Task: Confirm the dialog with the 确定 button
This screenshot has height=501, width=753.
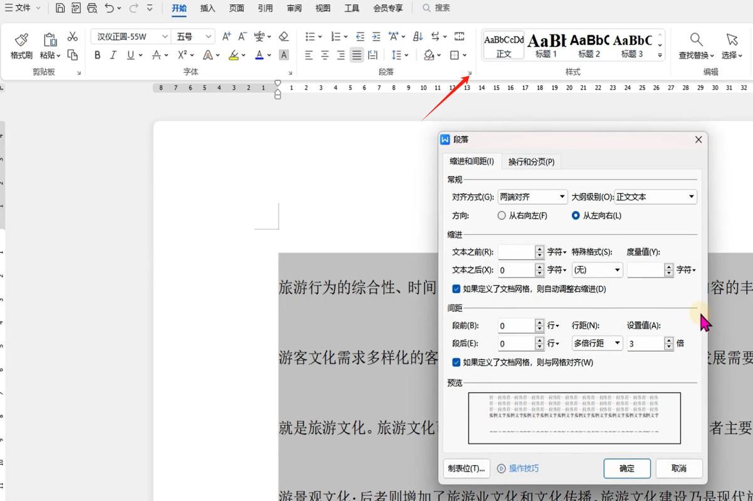Action: click(626, 468)
